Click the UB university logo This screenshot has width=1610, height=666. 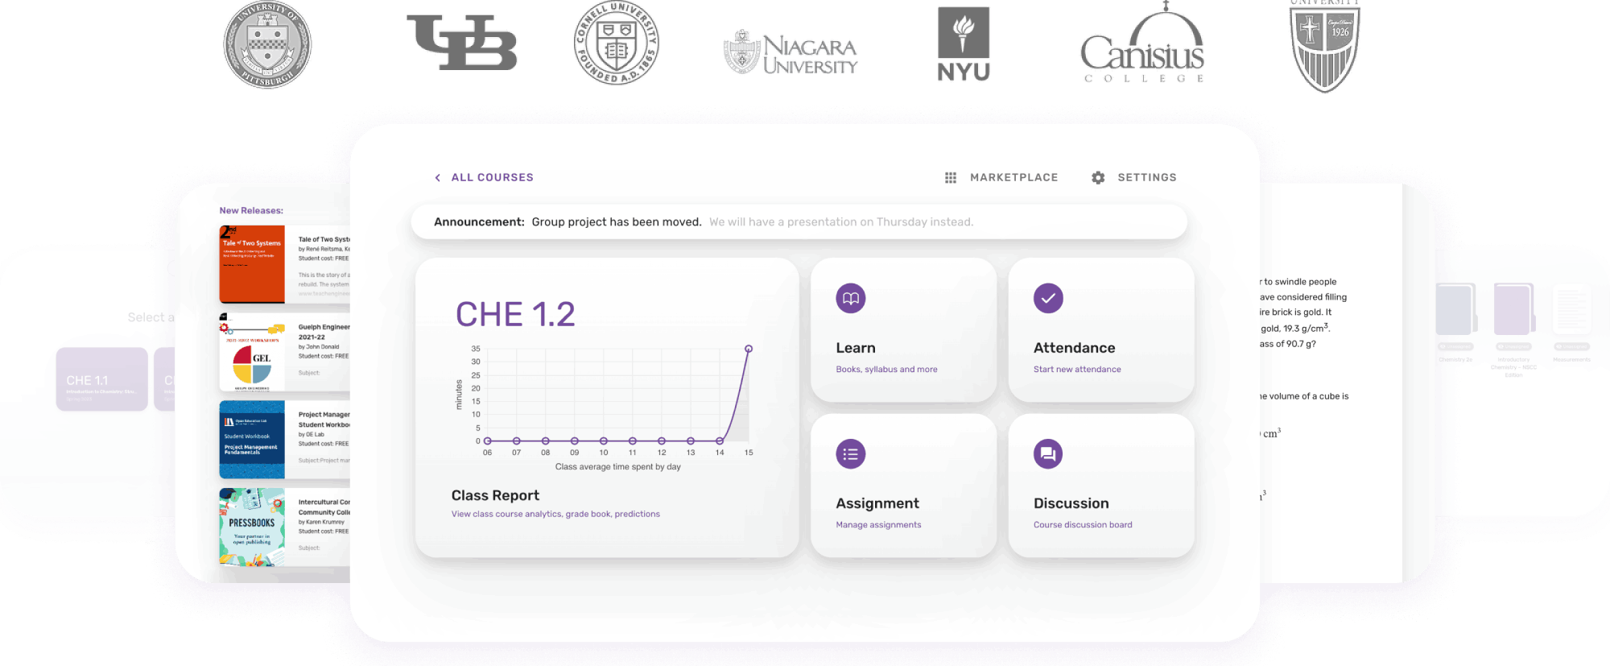(461, 42)
